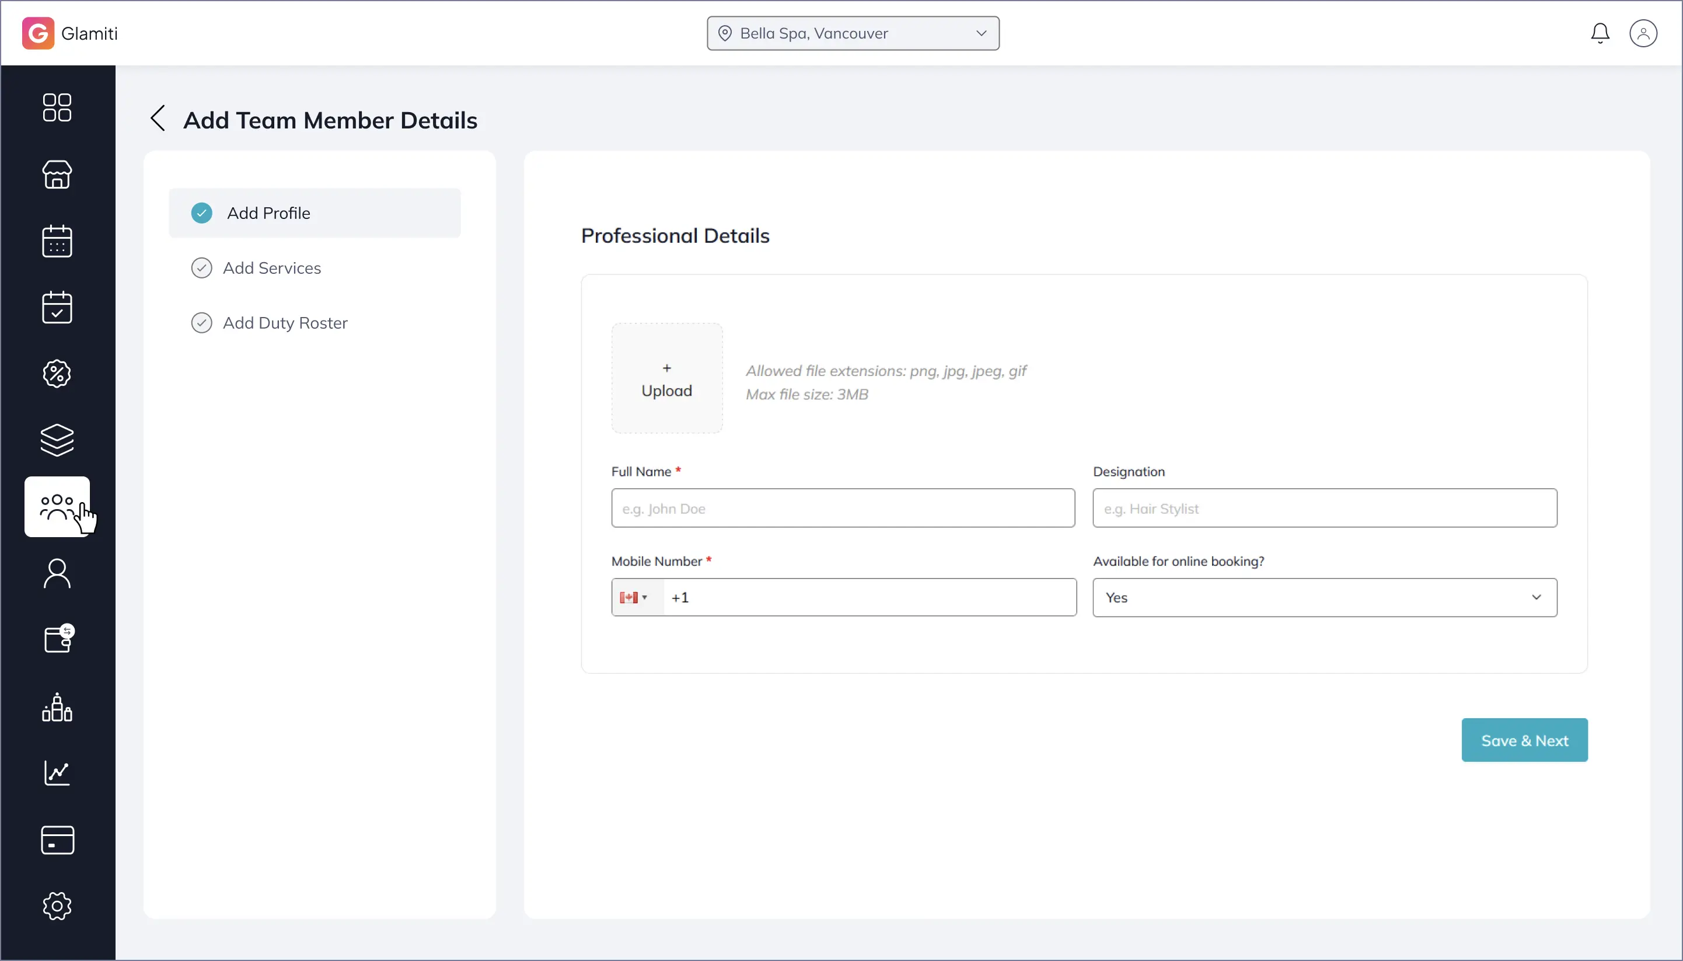Open the single user icon in sidebar
Image resolution: width=1683 pixels, height=961 pixels.
[57, 573]
